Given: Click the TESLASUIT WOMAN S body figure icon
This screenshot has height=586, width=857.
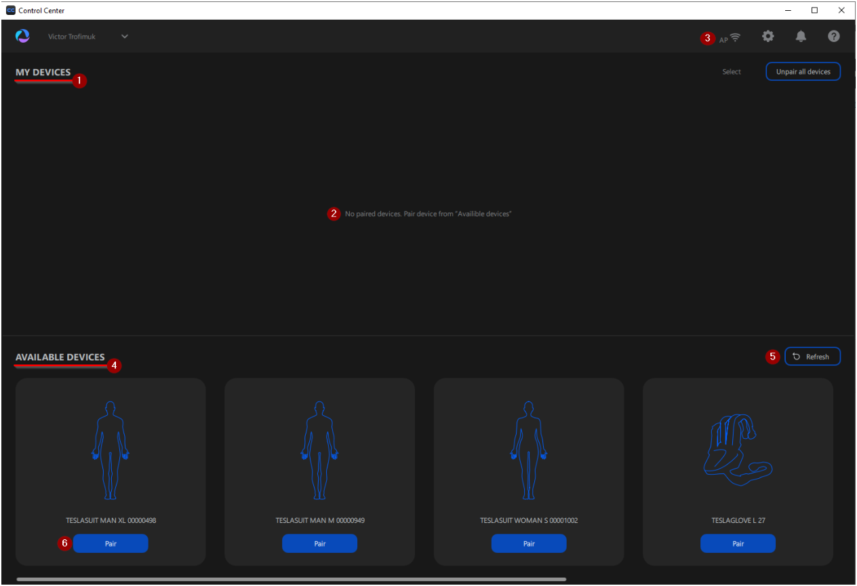Looking at the screenshot, I should (529, 450).
